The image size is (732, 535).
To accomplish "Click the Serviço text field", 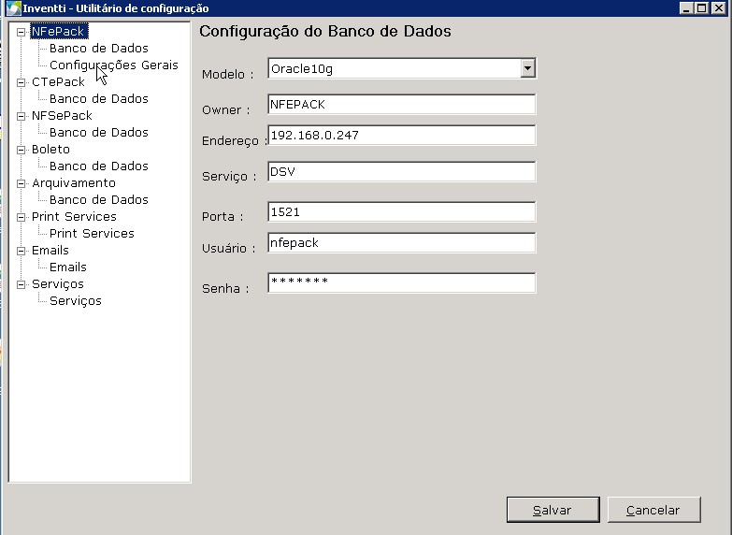I will point(401,172).
